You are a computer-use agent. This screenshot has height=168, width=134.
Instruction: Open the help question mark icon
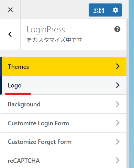click(x=117, y=29)
